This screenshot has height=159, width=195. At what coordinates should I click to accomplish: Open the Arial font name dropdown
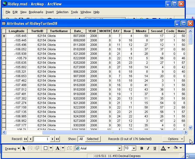point(119,148)
